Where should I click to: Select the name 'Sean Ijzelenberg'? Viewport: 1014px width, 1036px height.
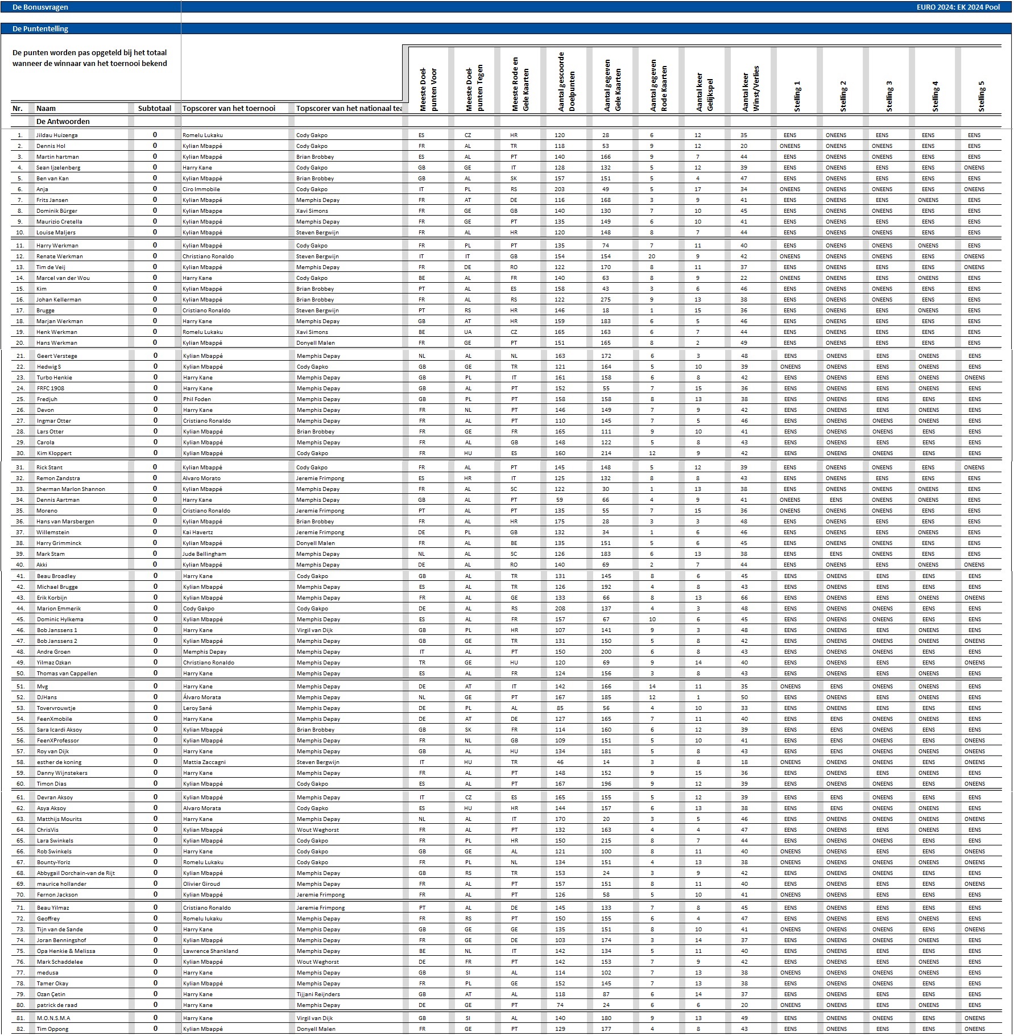tap(59, 168)
